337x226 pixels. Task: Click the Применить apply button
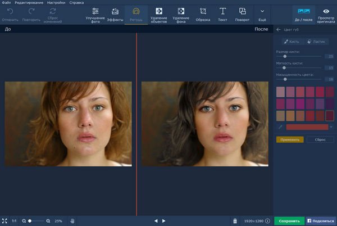[x=290, y=139]
